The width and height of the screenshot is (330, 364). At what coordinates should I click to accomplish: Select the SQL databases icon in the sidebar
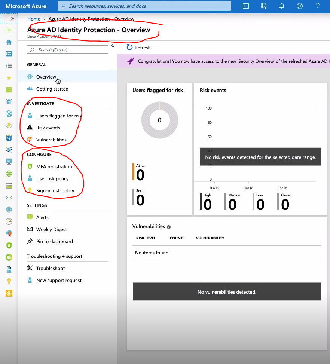[x=9, y=138]
